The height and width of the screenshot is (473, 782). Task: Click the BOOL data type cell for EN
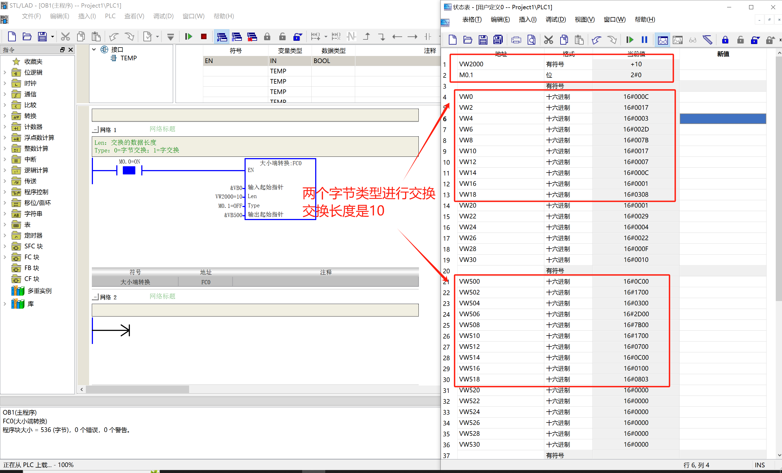click(x=333, y=61)
